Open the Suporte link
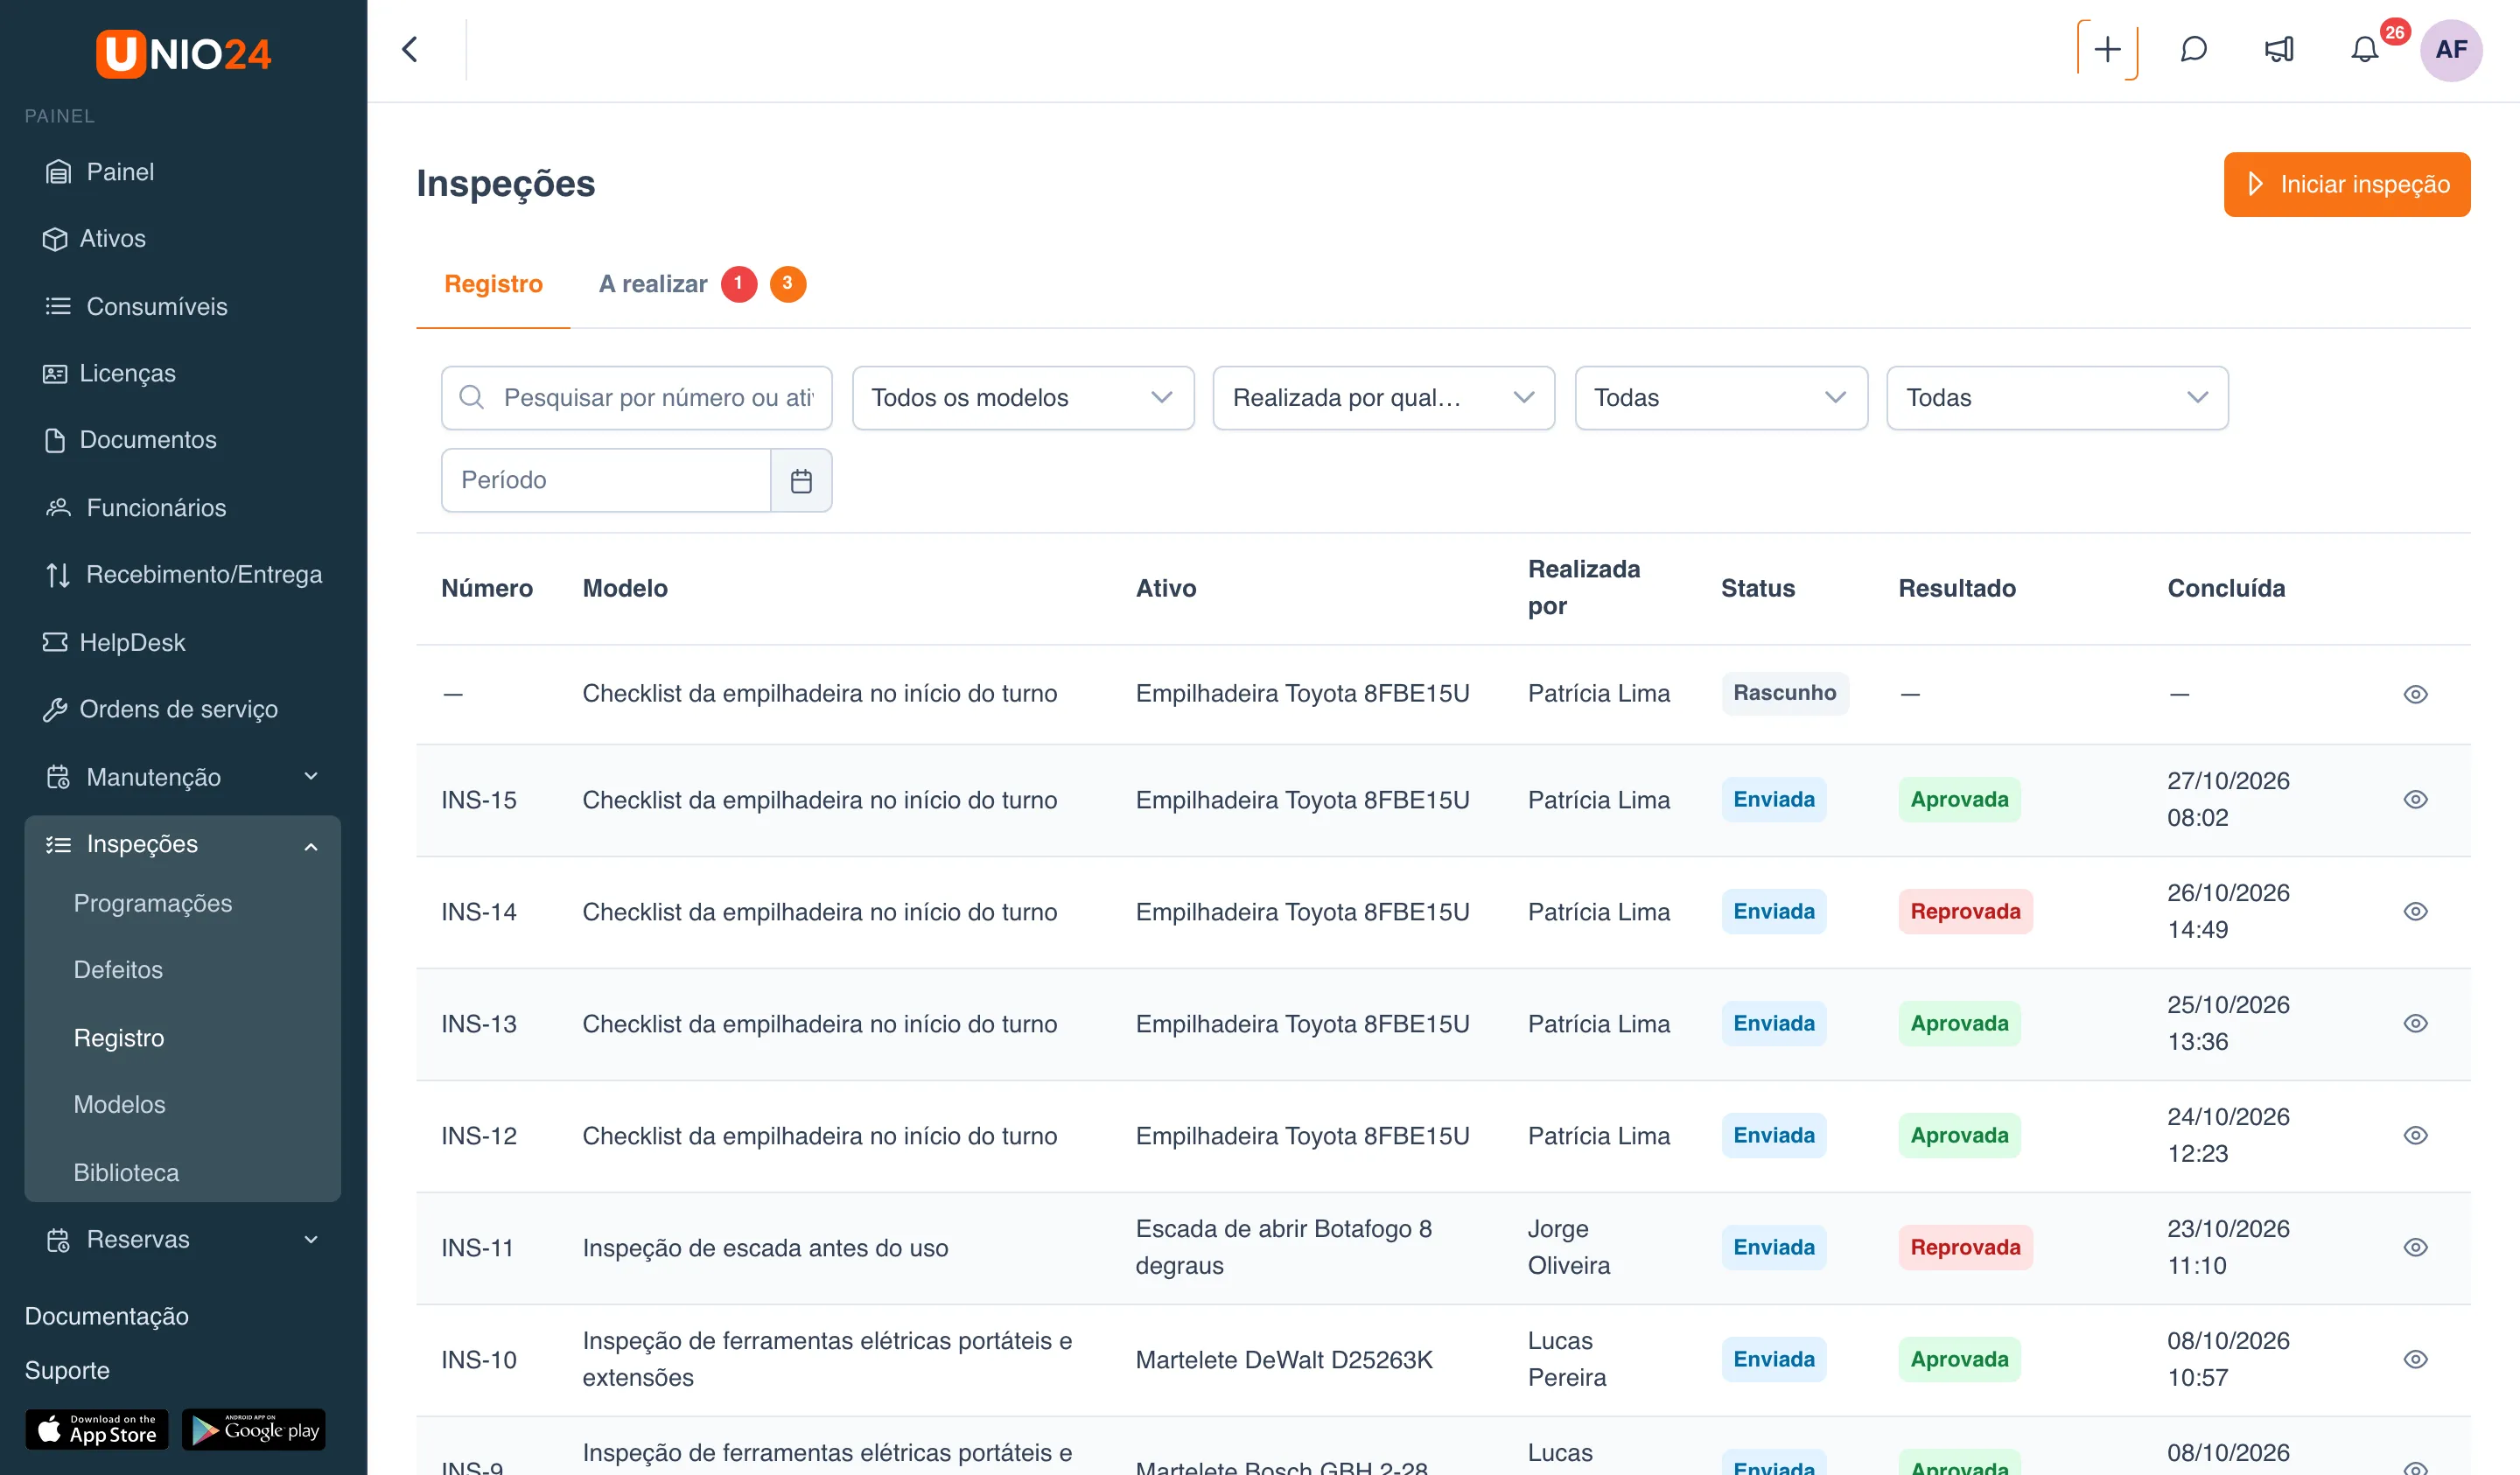This screenshot has width=2520, height=1475. [67, 1370]
